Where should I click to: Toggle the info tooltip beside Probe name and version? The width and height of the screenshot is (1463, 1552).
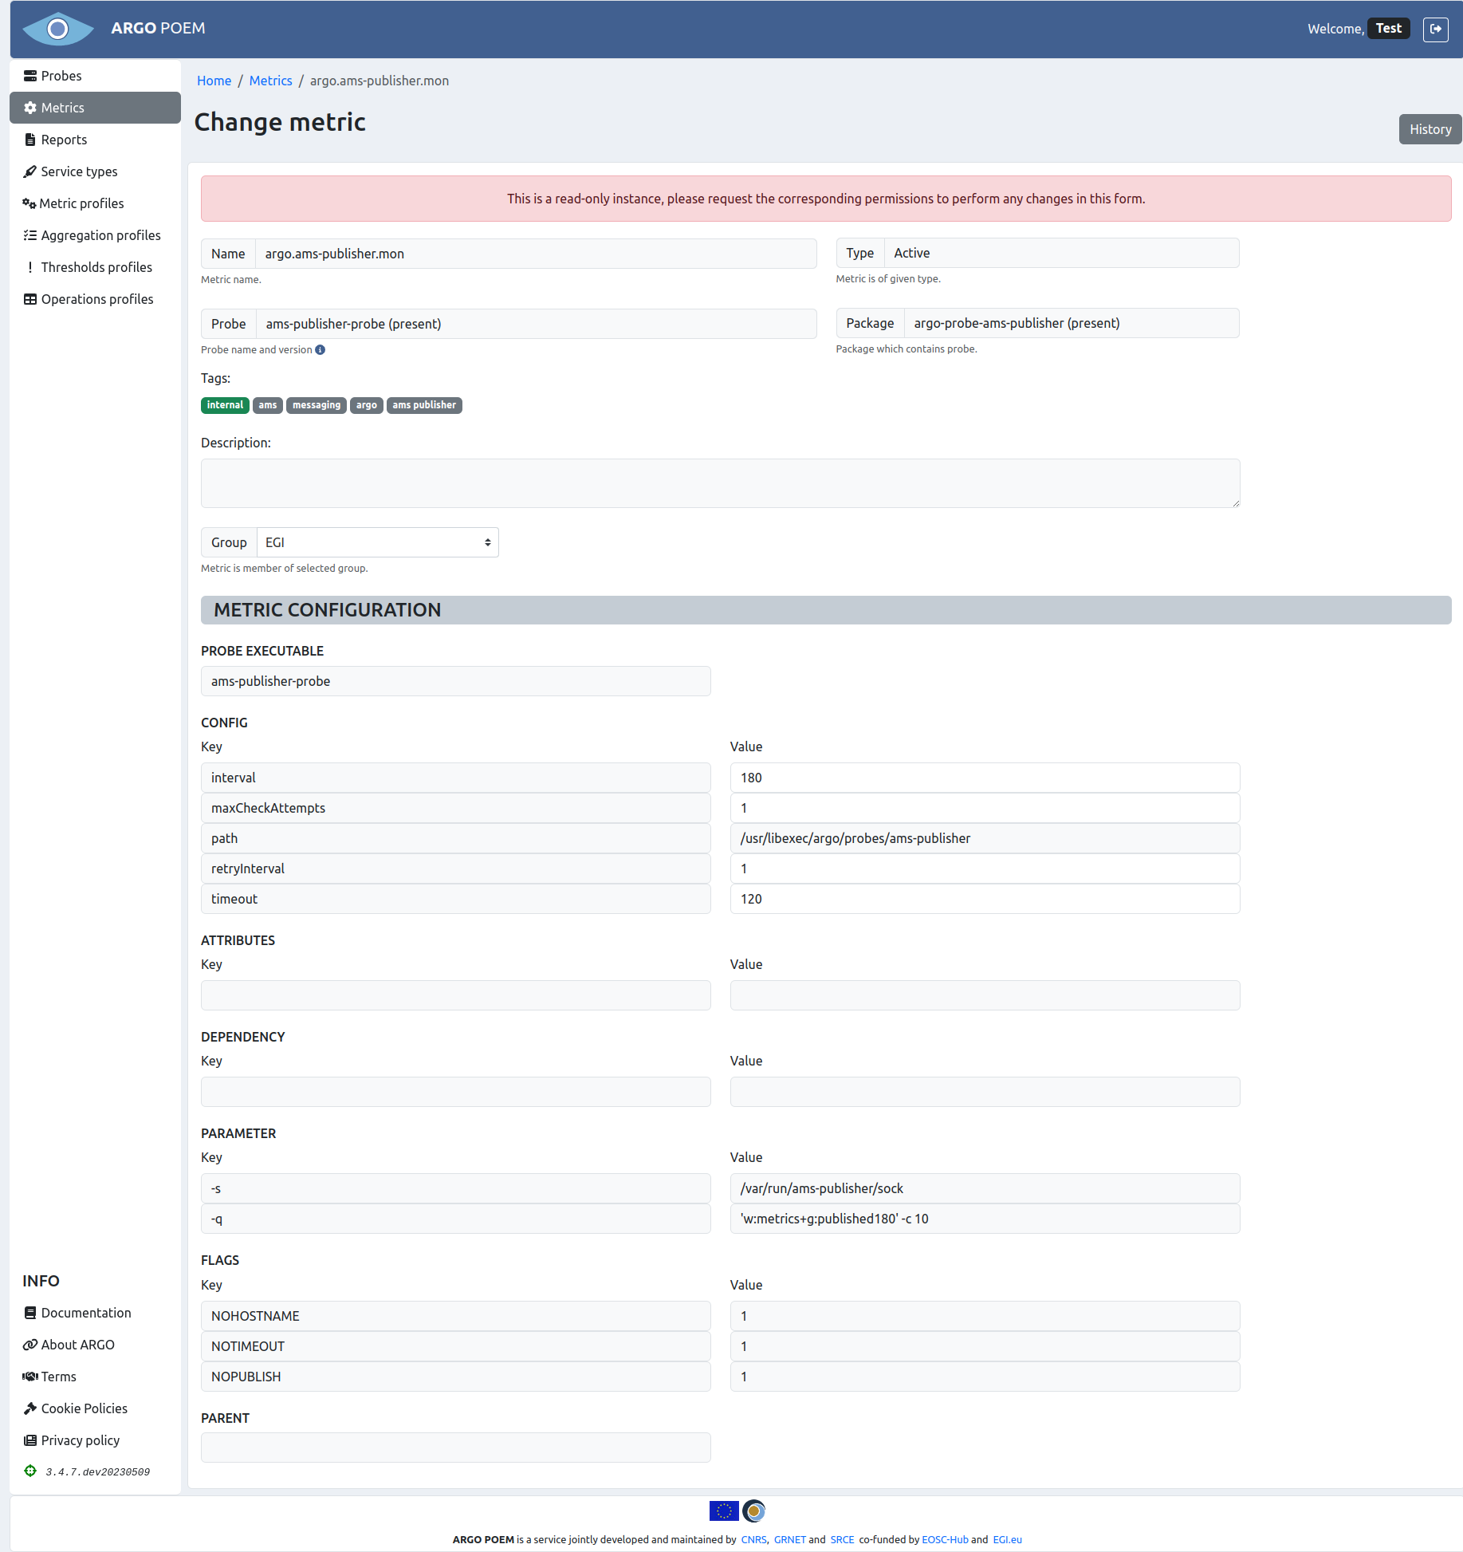tap(320, 349)
